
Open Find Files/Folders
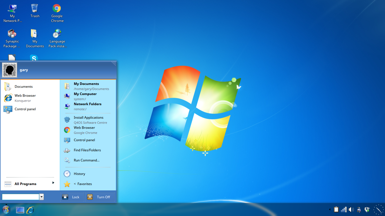tap(88, 150)
